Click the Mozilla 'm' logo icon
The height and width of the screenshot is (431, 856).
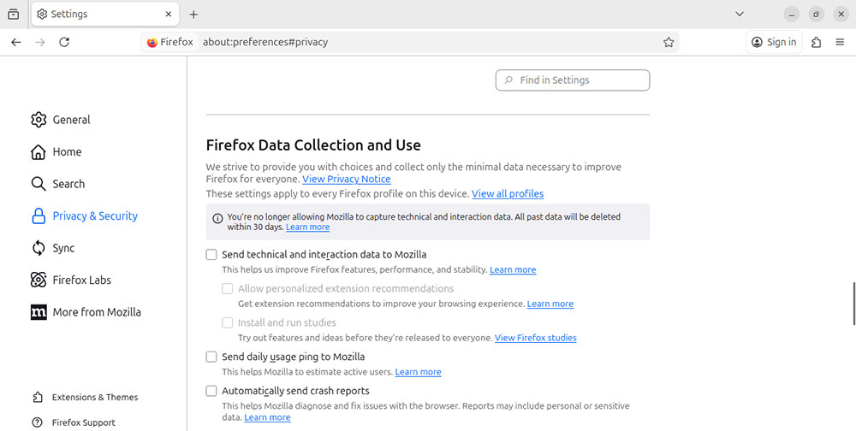pyautogui.click(x=39, y=312)
